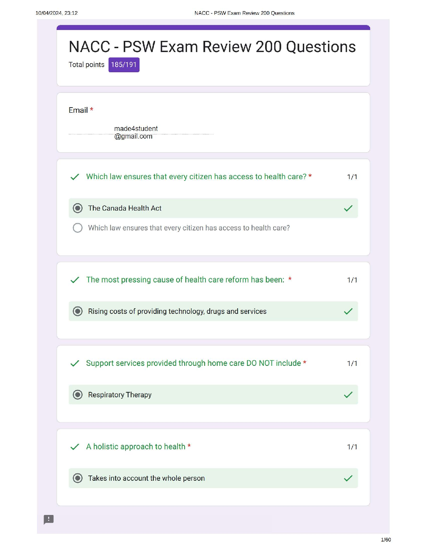
Task: Click the report problem feedback icon
Action: [x=48, y=519]
